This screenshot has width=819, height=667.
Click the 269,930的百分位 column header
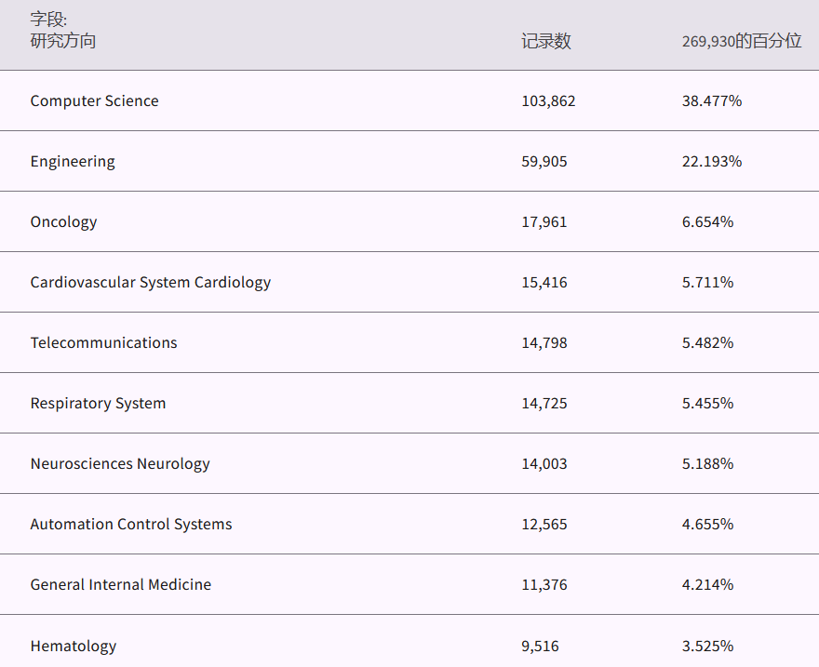(x=742, y=41)
